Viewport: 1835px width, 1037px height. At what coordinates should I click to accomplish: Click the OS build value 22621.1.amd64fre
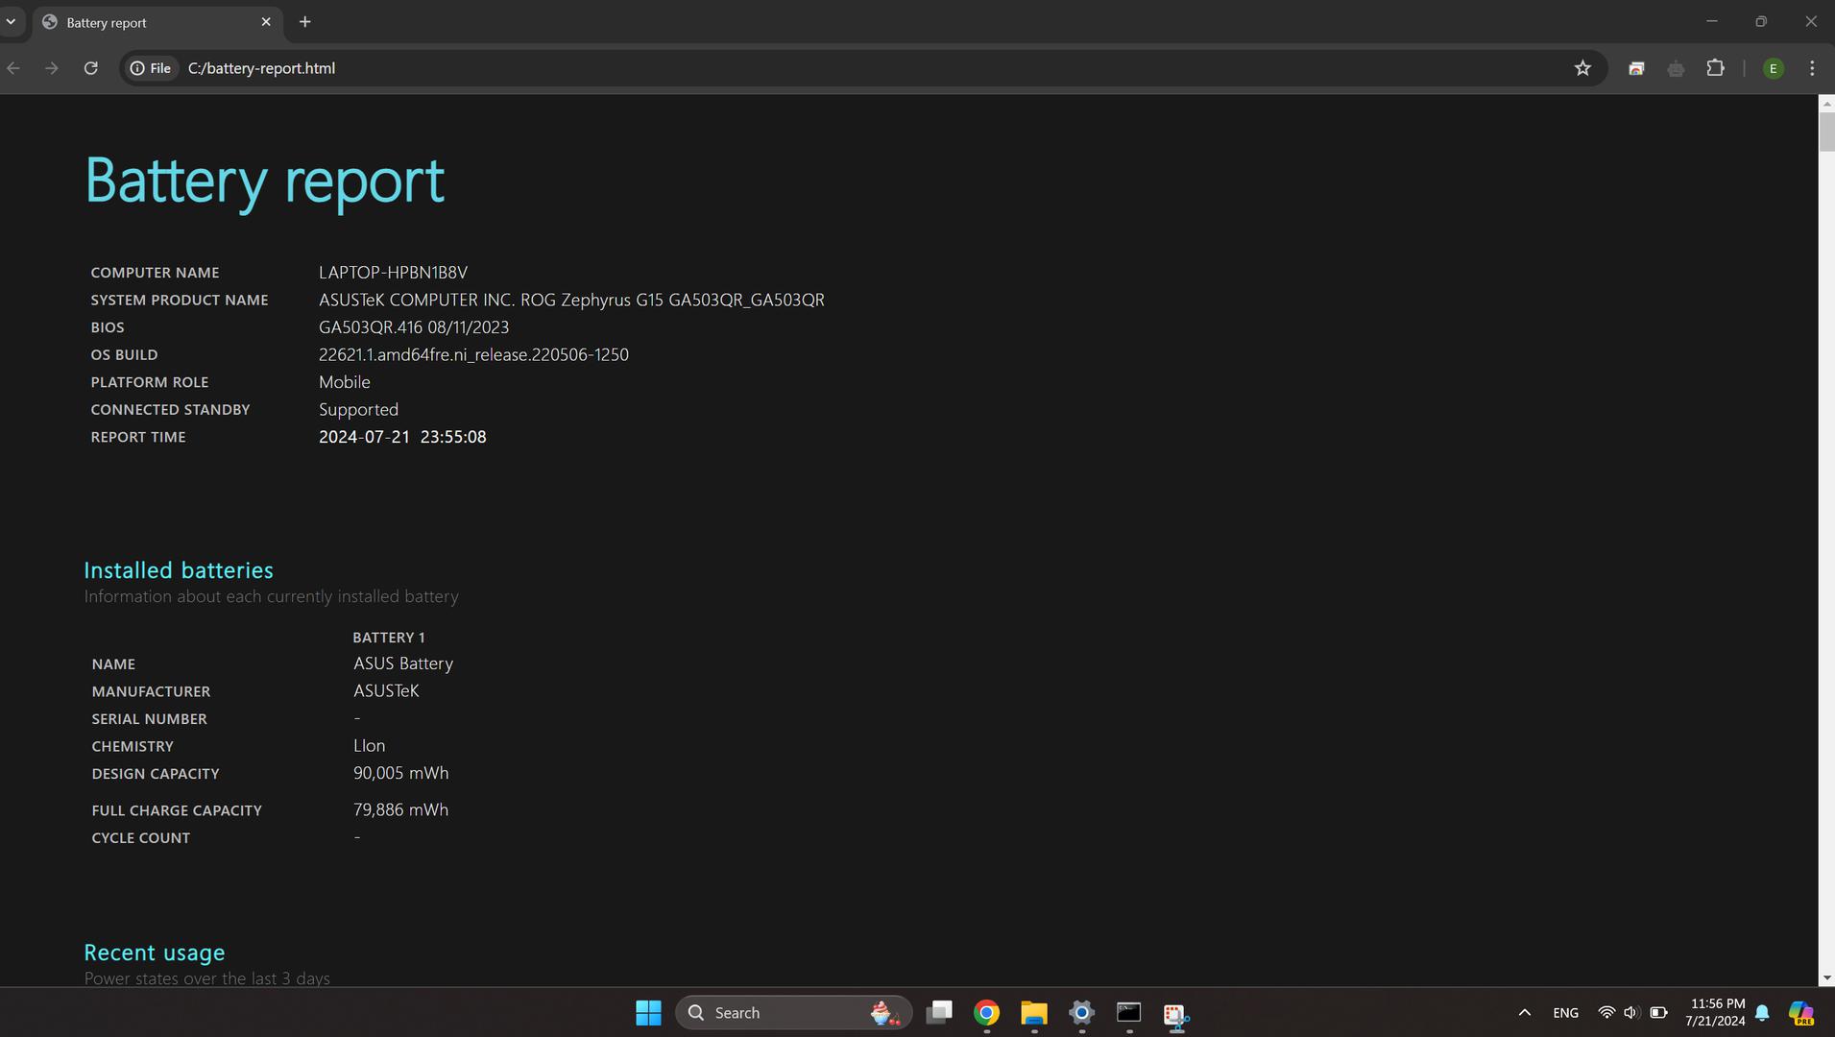473,355
